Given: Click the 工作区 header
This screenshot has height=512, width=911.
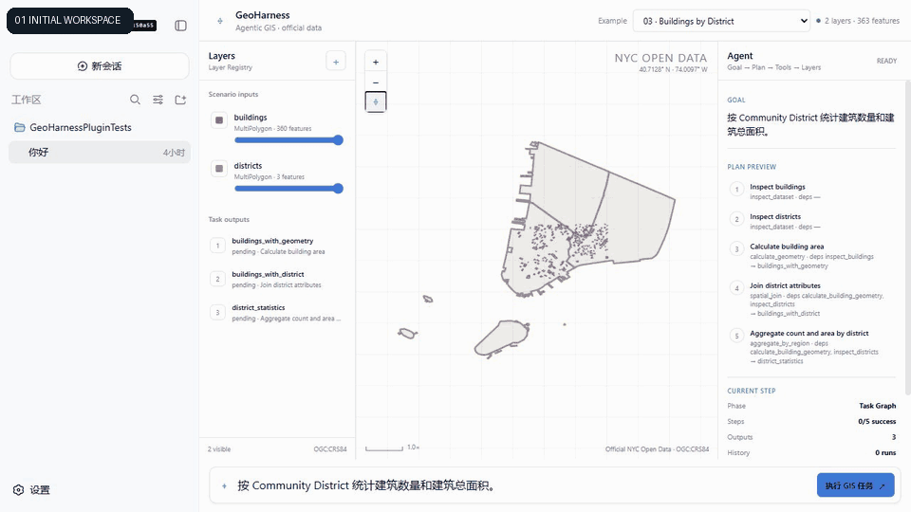Looking at the screenshot, I should 27,100.
